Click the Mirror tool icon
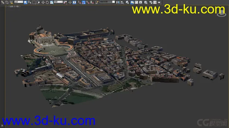The height and width of the screenshot is (128, 229). pos(118,2)
